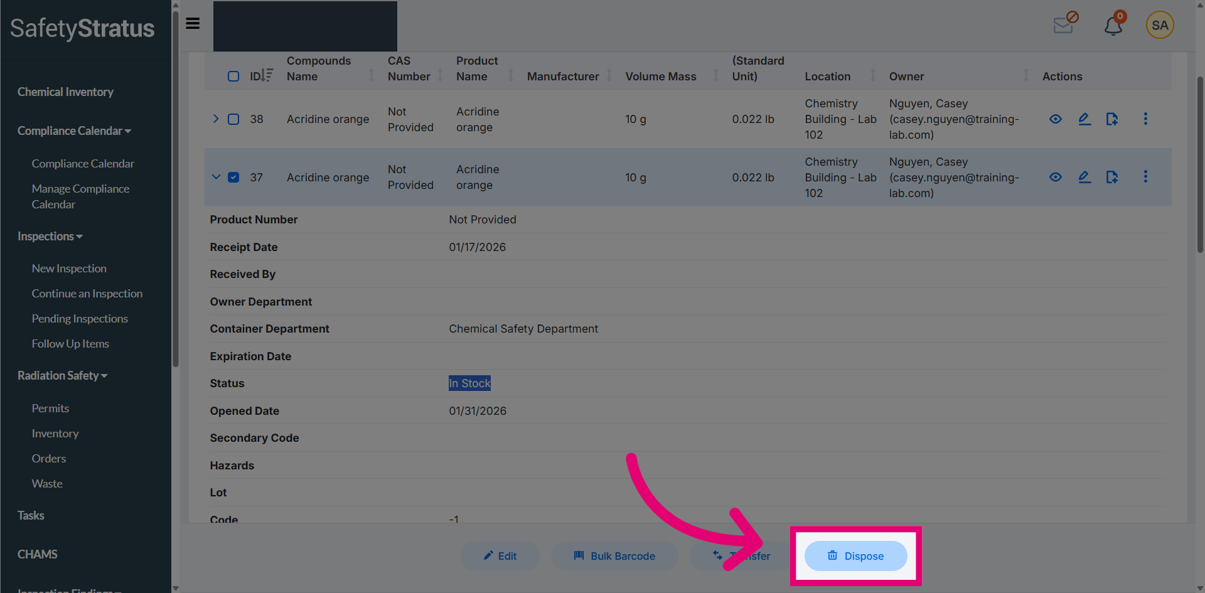Viewport: 1205px width, 593px height.
Task: Click the Dispose button
Action: pos(856,556)
